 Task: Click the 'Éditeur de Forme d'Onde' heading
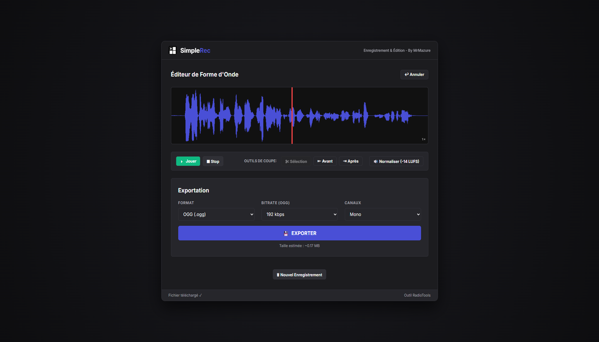[x=204, y=75]
